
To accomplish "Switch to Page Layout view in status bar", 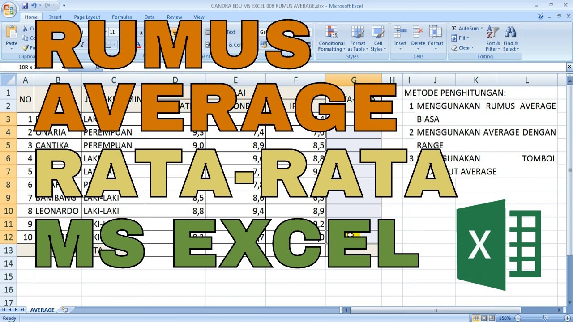I will click(483, 318).
